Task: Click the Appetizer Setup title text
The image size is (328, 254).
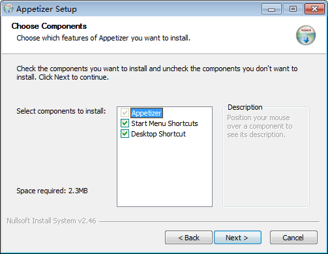Action: coord(46,9)
